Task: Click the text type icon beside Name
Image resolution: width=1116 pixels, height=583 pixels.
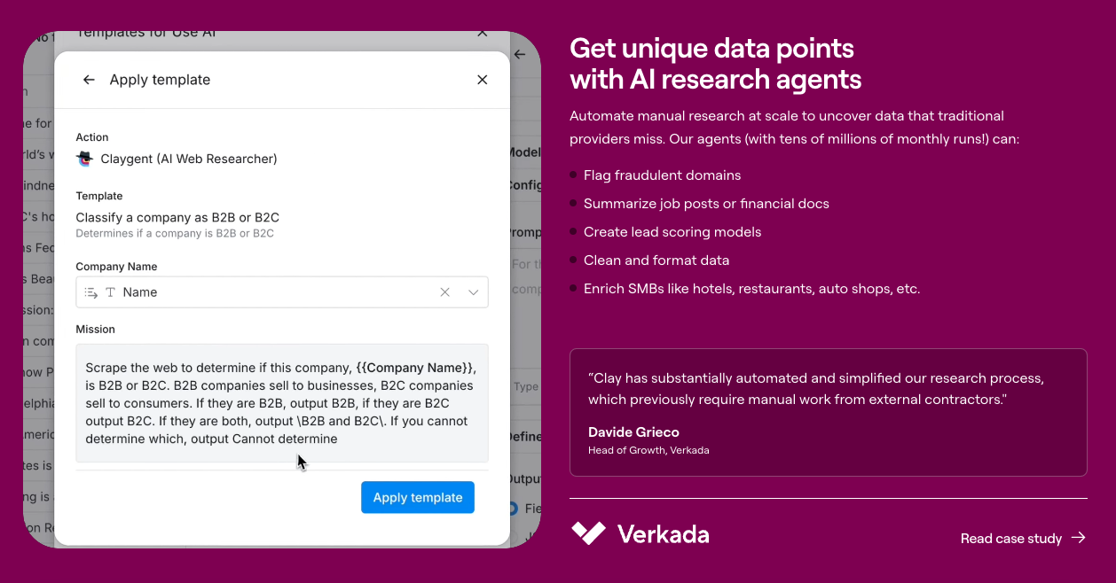Action: [x=111, y=292]
